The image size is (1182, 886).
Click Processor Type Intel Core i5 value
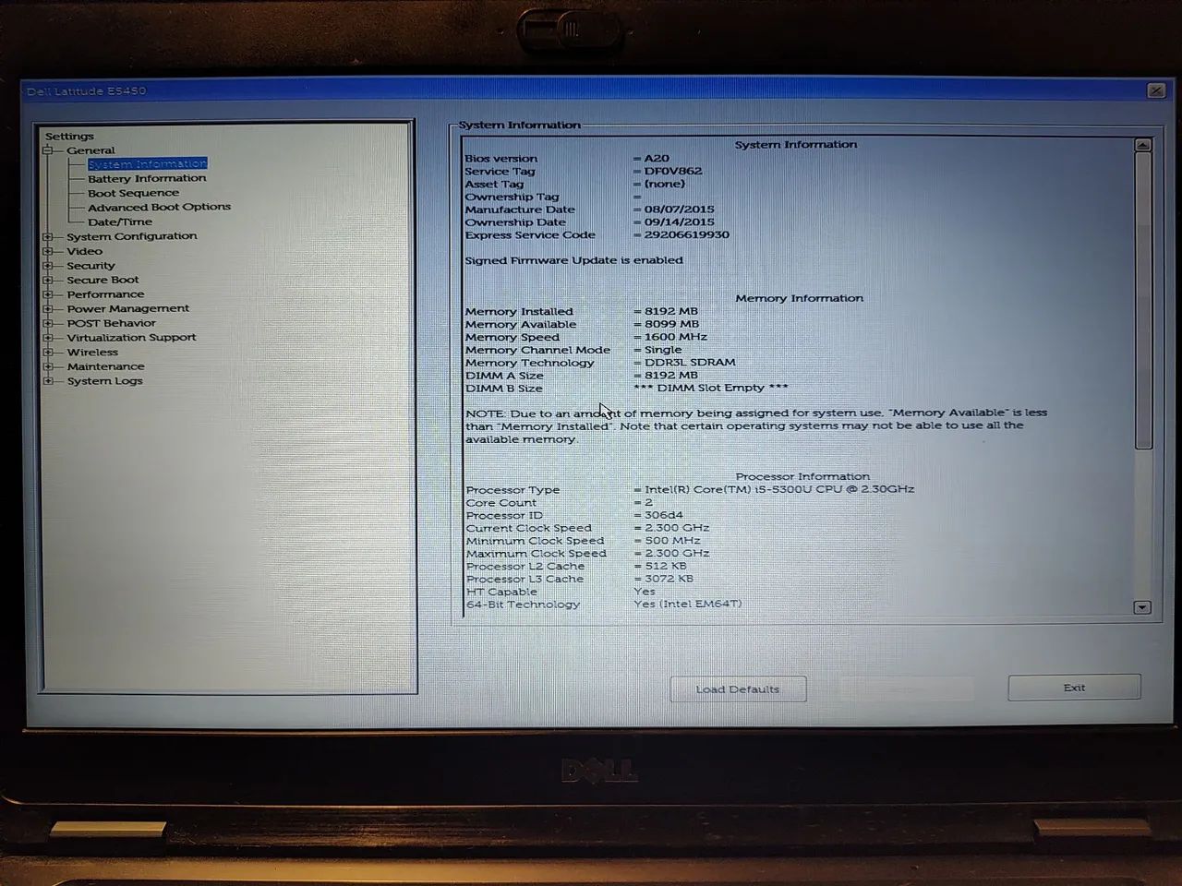[x=779, y=489]
